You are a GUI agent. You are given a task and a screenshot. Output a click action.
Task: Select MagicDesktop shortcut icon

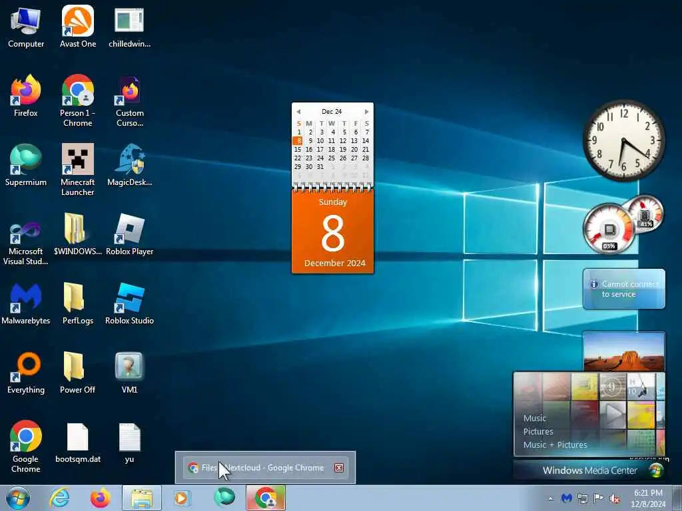pos(130,165)
